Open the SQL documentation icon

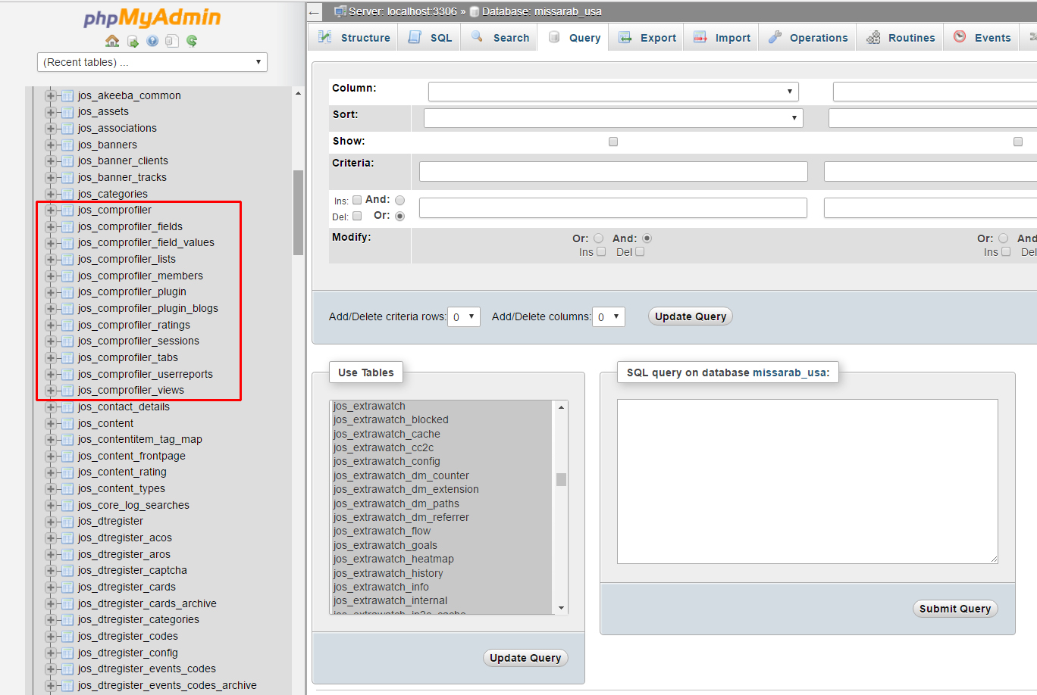click(x=172, y=41)
